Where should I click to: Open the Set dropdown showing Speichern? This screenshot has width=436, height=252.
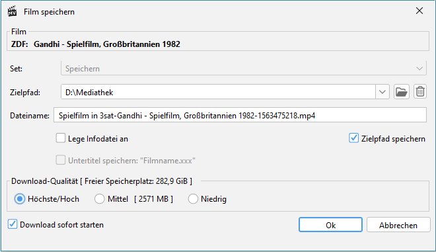[243, 69]
